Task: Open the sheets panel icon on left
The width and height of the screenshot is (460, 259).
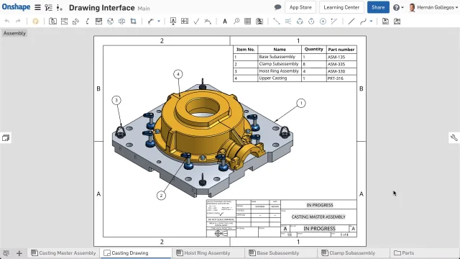Action: 6,137
